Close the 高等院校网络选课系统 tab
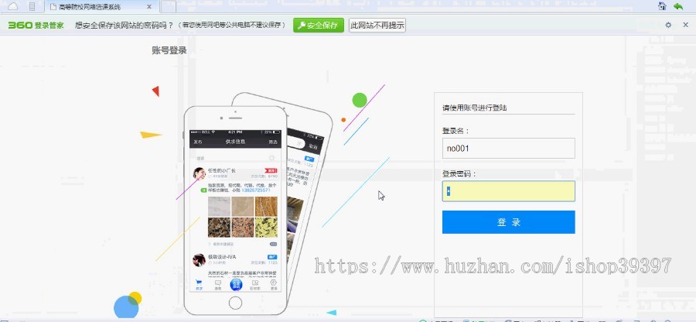The height and width of the screenshot is (322, 696). 149,7
